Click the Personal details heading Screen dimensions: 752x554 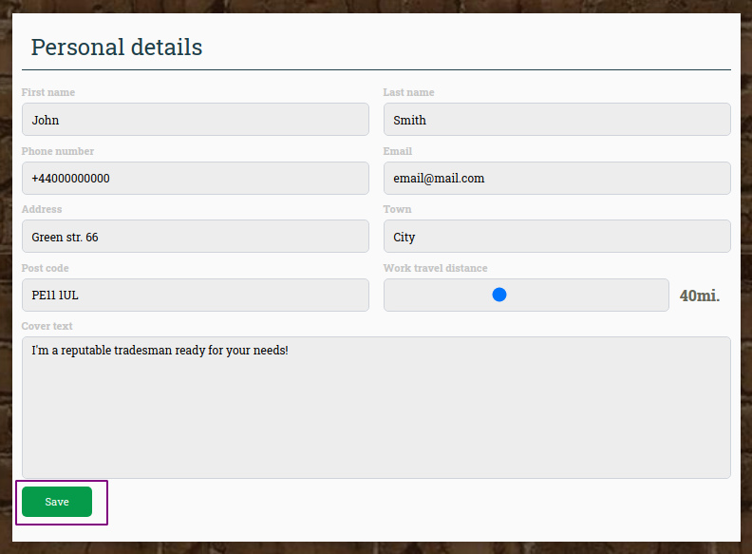coord(117,48)
